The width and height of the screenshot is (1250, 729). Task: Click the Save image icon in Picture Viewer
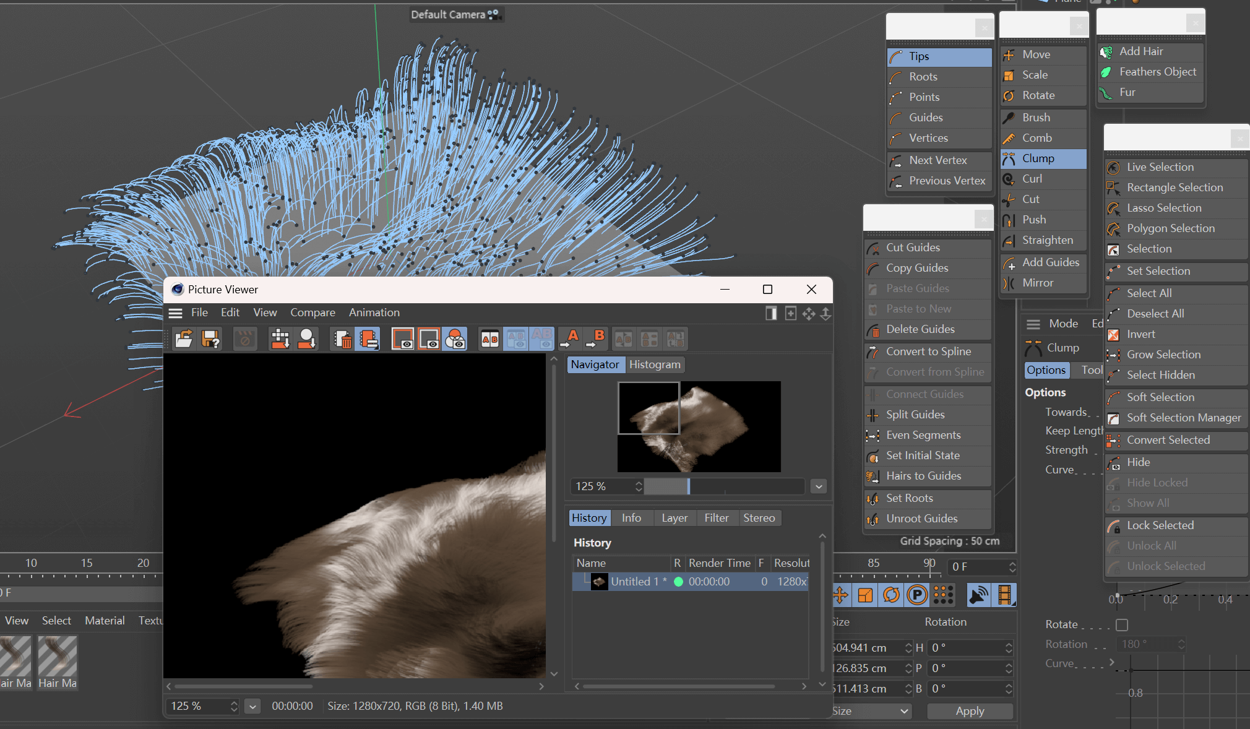click(x=210, y=339)
